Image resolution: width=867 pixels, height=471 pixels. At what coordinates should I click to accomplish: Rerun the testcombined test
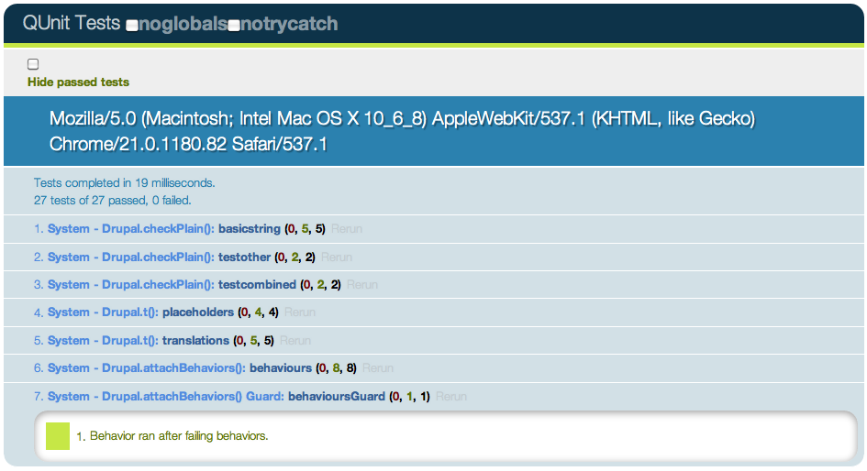362,284
